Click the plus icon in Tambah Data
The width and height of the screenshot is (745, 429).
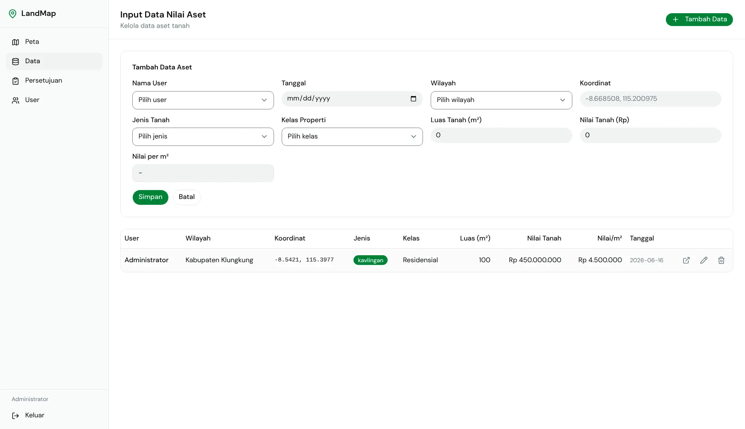pos(676,19)
